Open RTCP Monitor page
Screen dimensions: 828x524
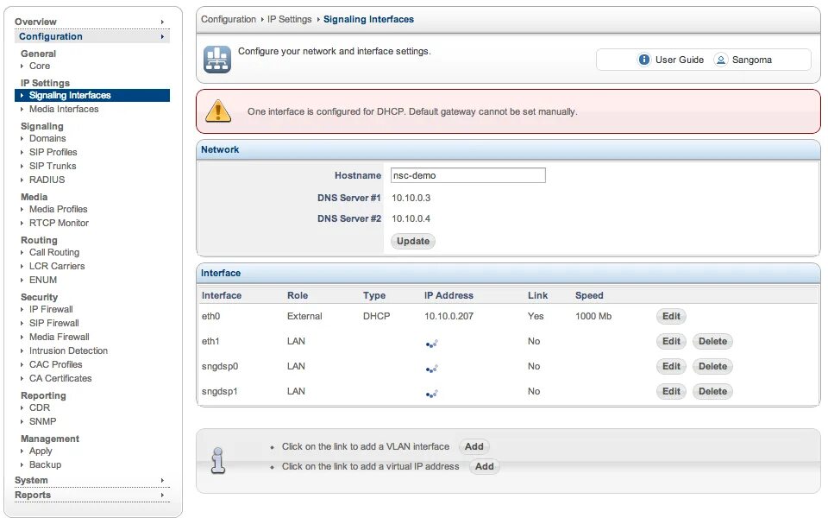59,223
